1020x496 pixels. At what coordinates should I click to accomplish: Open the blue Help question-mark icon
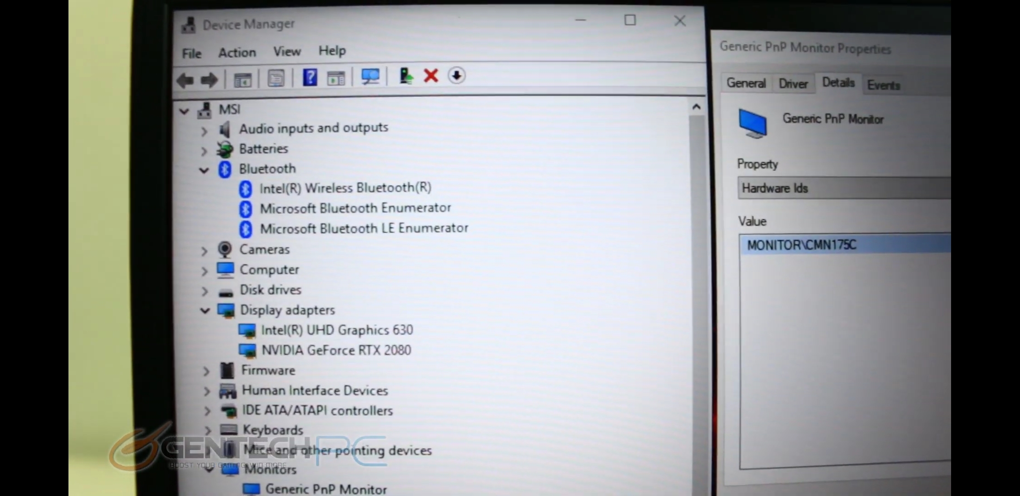point(310,77)
